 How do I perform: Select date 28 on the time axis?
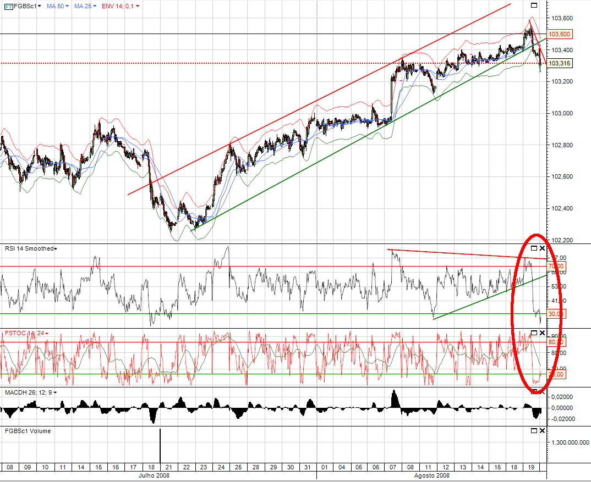(256, 467)
